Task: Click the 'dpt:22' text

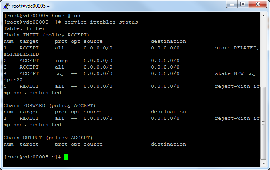Action: click(13, 80)
